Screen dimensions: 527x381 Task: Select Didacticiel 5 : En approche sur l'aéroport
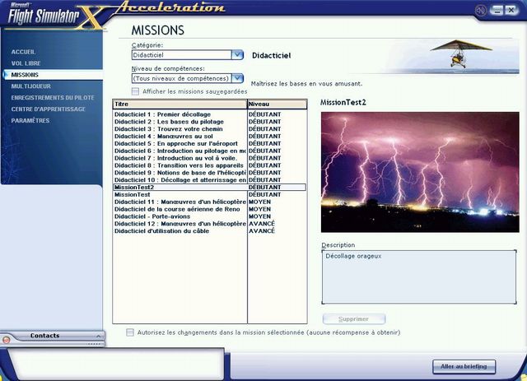210,143
